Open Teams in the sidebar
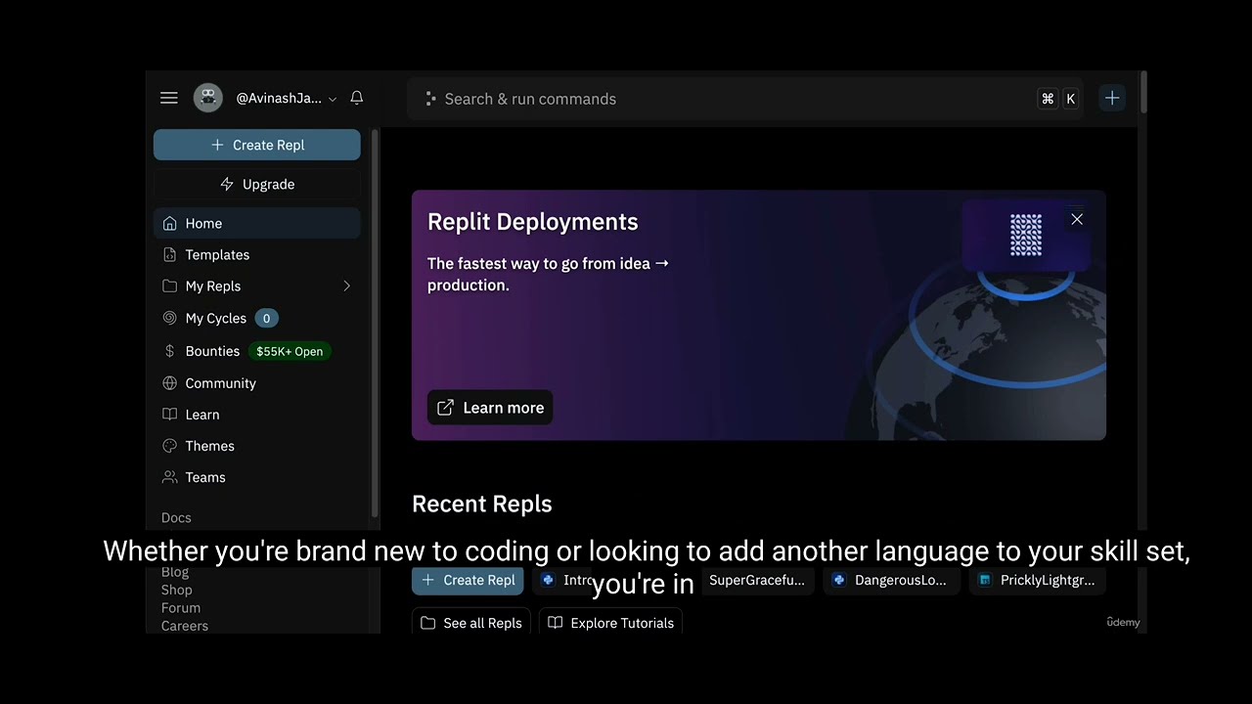1252x704 pixels. [x=257, y=477]
